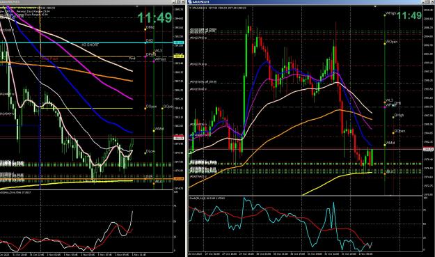Click the yellow price tag on left price scale
The image size is (435, 257).
pos(179,56)
